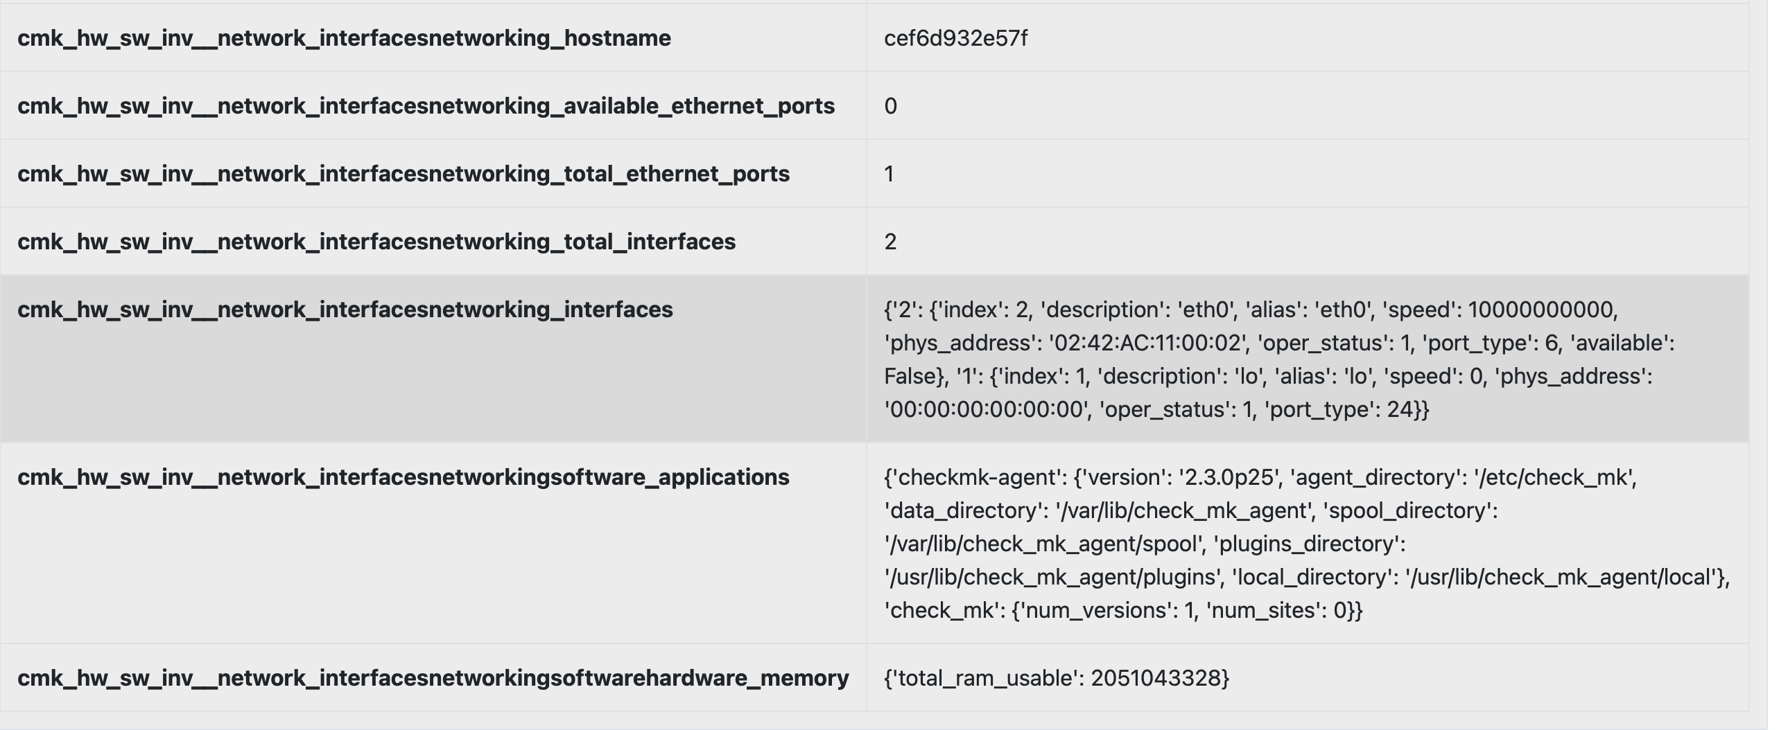Select the total ethernet ports value 1
Image resolution: width=1779 pixels, height=730 pixels.
pos(889,174)
